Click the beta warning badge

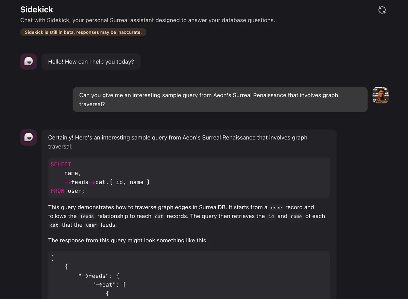tap(83, 32)
